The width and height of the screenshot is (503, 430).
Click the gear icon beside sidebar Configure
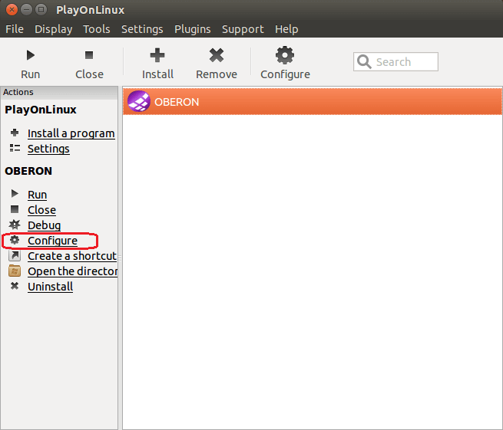pos(15,241)
